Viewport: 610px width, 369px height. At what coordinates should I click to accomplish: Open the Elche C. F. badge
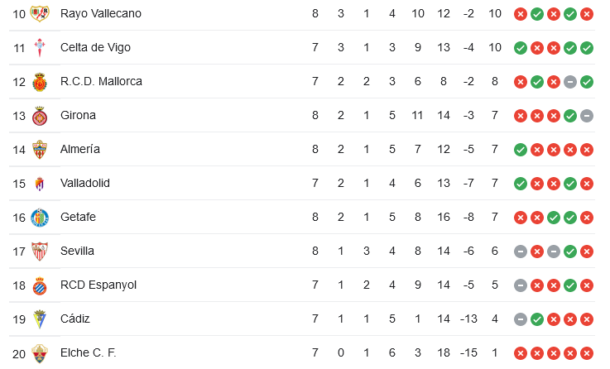point(40,353)
